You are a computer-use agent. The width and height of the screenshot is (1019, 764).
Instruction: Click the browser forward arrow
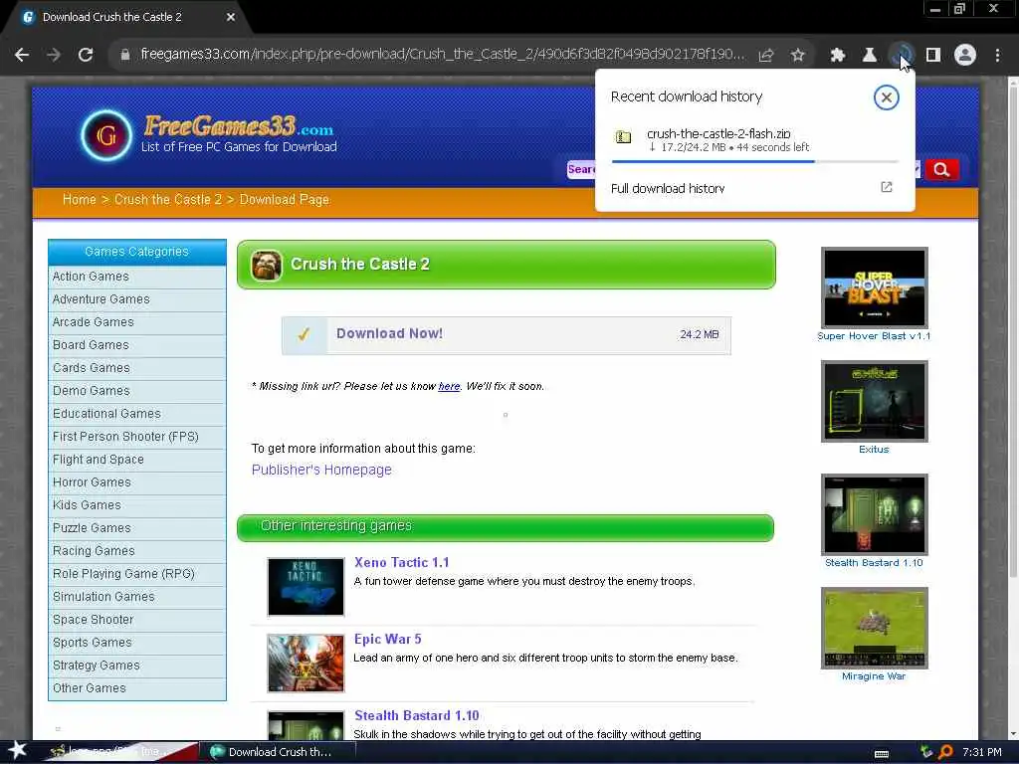pyautogui.click(x=54, y=56)
